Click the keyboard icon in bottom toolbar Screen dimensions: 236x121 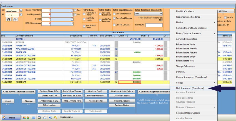[34, 118]
